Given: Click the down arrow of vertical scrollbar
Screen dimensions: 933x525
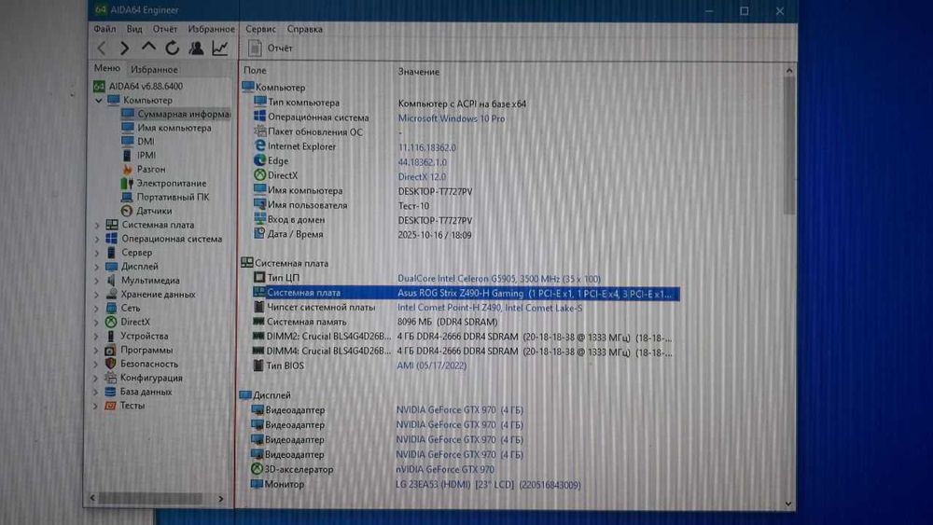Looking at the screenshot, I should point(788,504).
